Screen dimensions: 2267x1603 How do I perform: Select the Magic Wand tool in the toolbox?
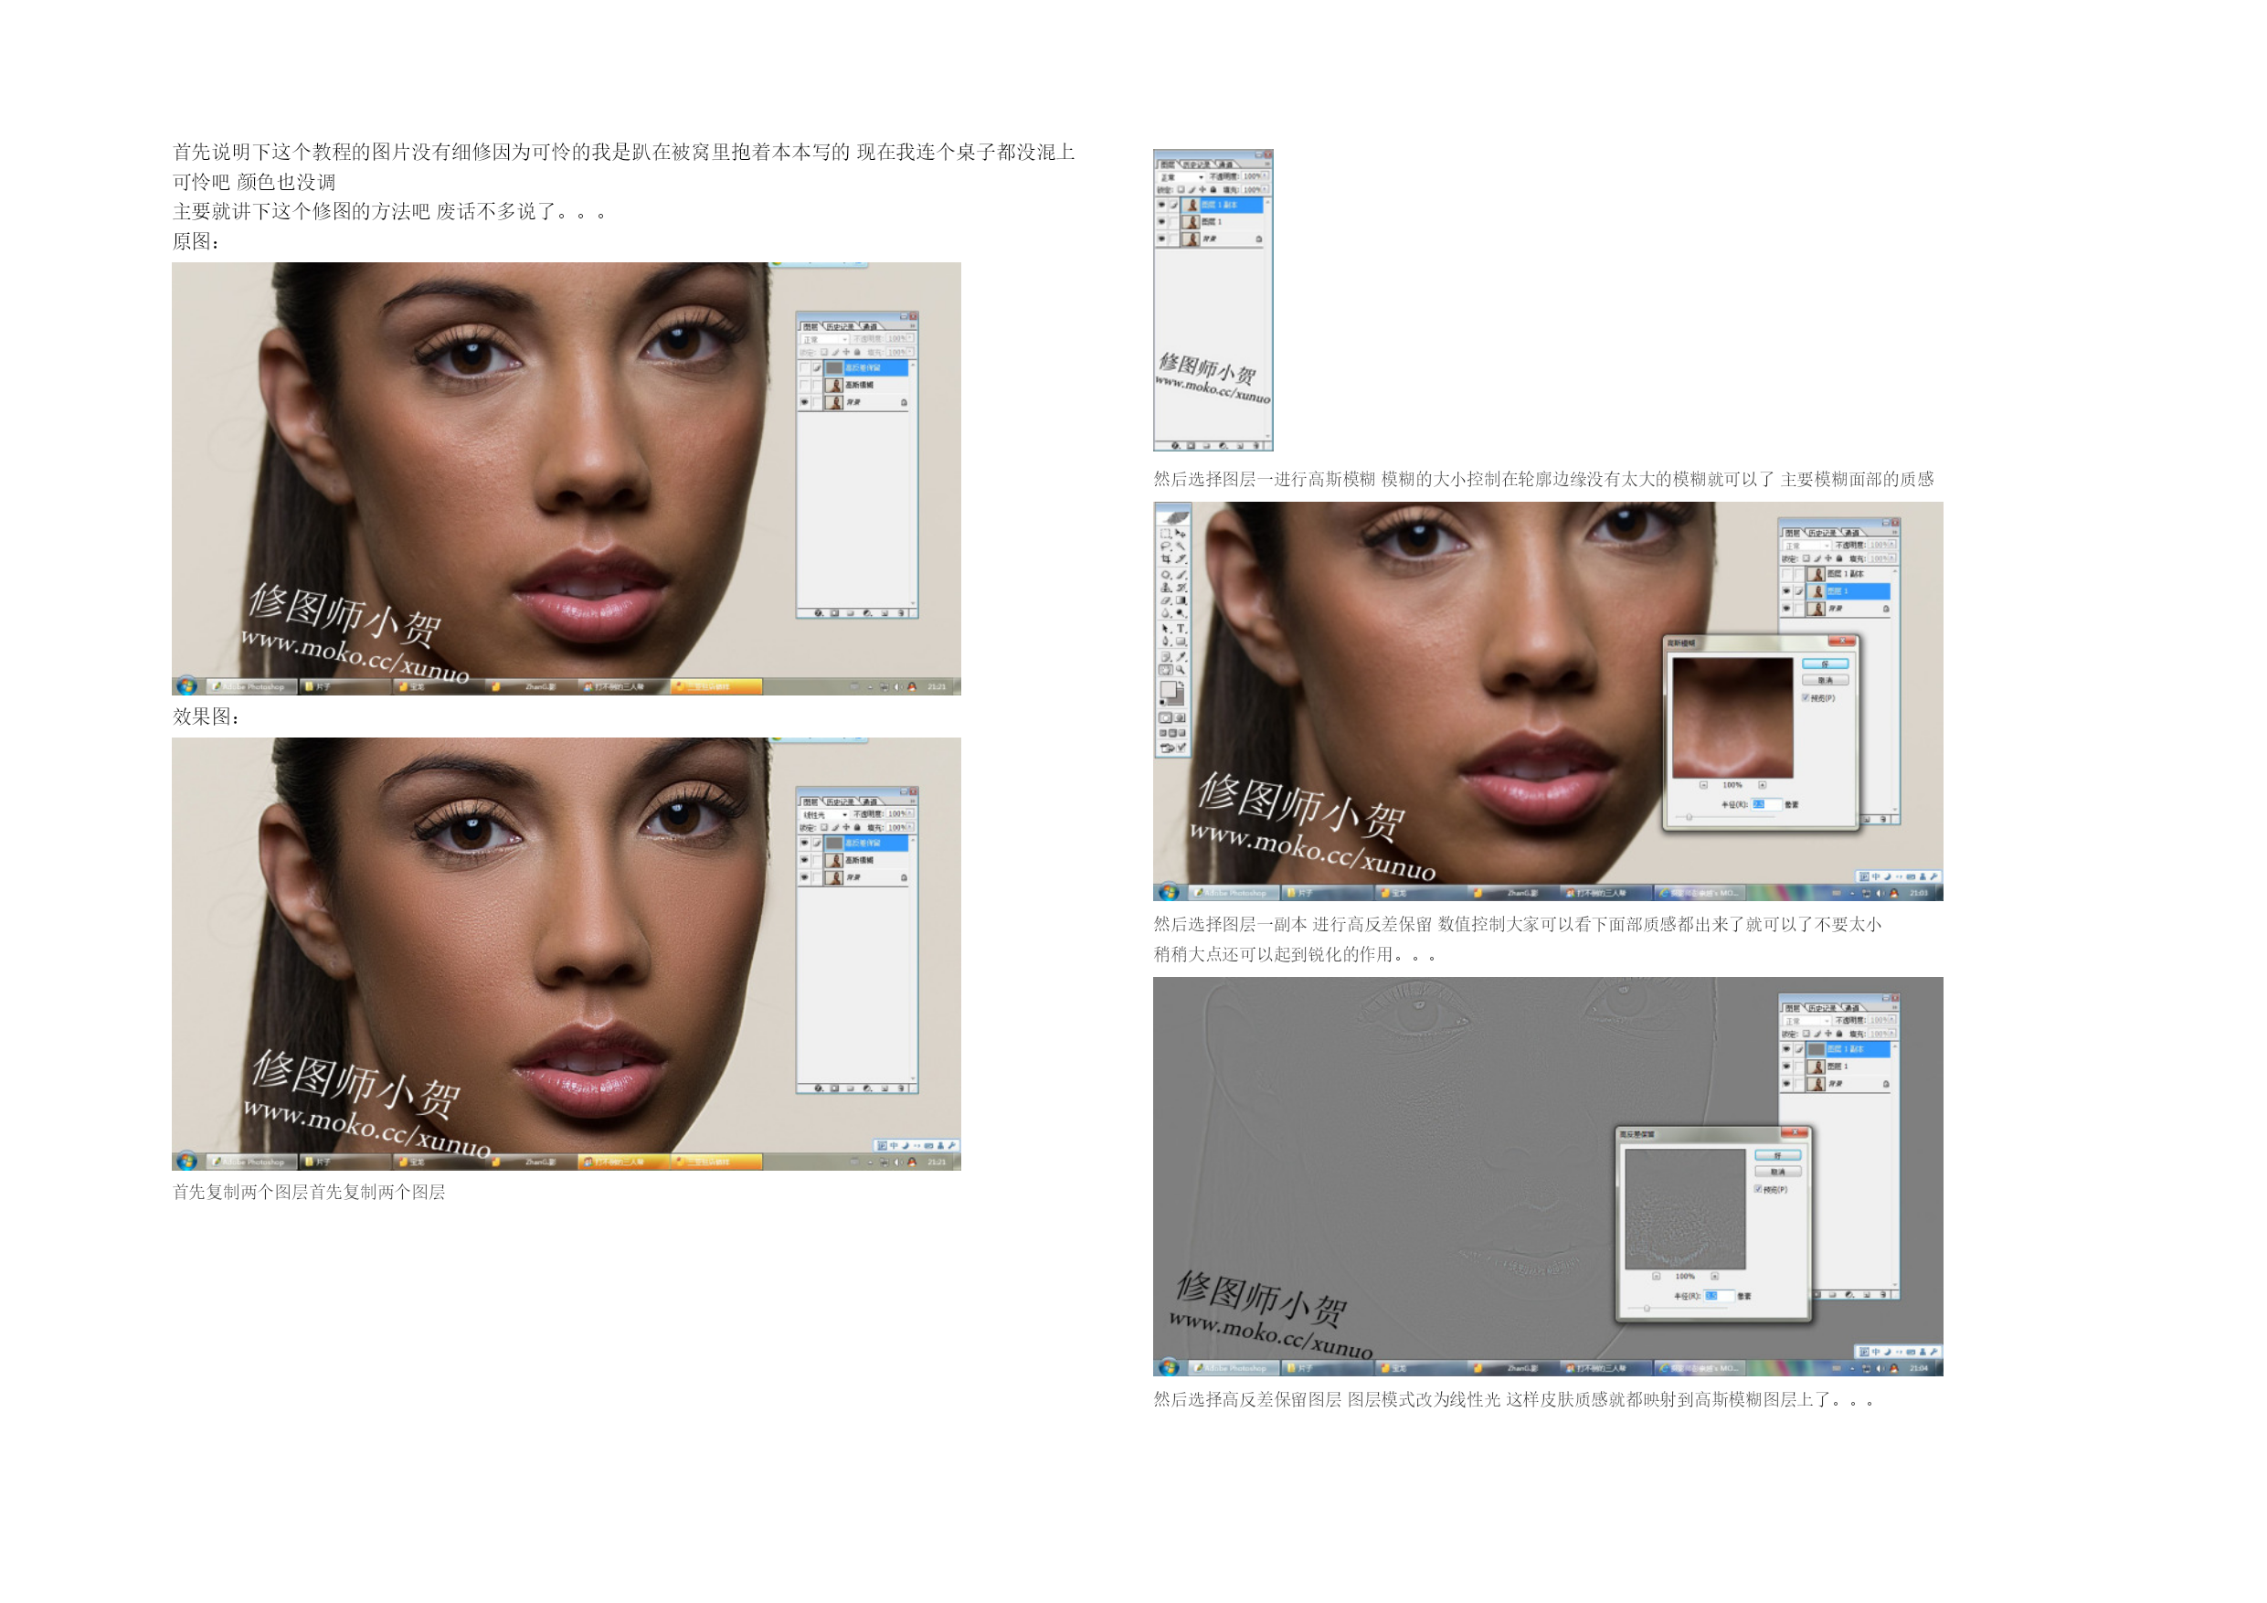pos(1181,547)
